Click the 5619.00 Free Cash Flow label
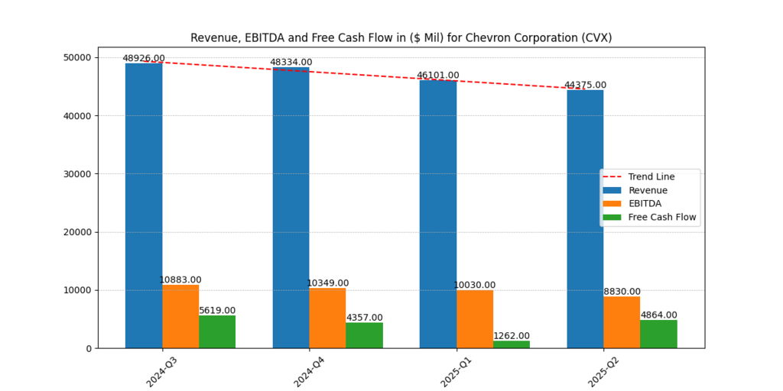Image resolution: width=783 pixels, height=391 pixels. pos(217,311)
